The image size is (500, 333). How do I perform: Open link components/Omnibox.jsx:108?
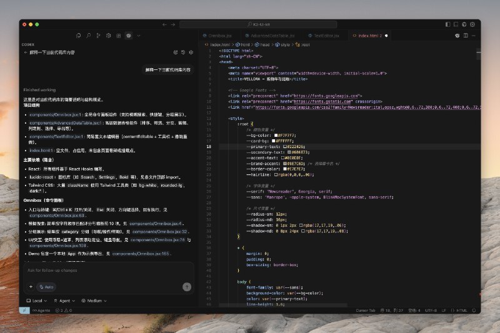click(x=57, y=246)
